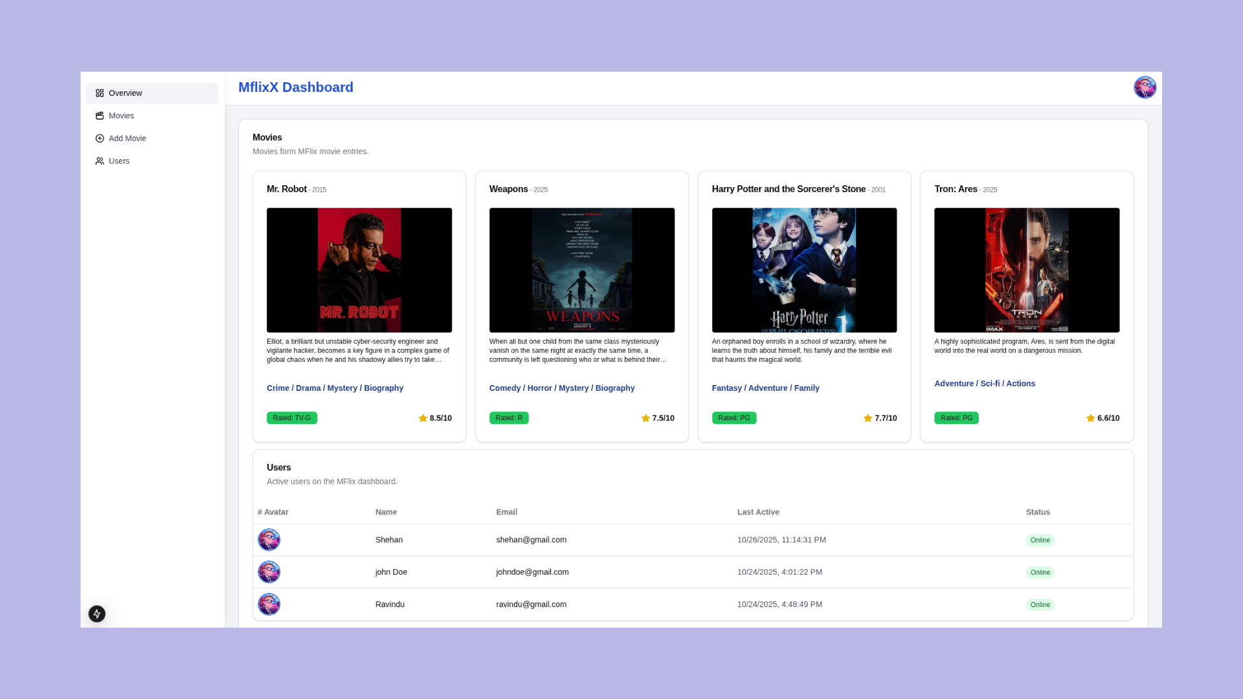The image size is (1243, 699).
Task: Click the Online status badge for john Doe
Action: 1040,572
